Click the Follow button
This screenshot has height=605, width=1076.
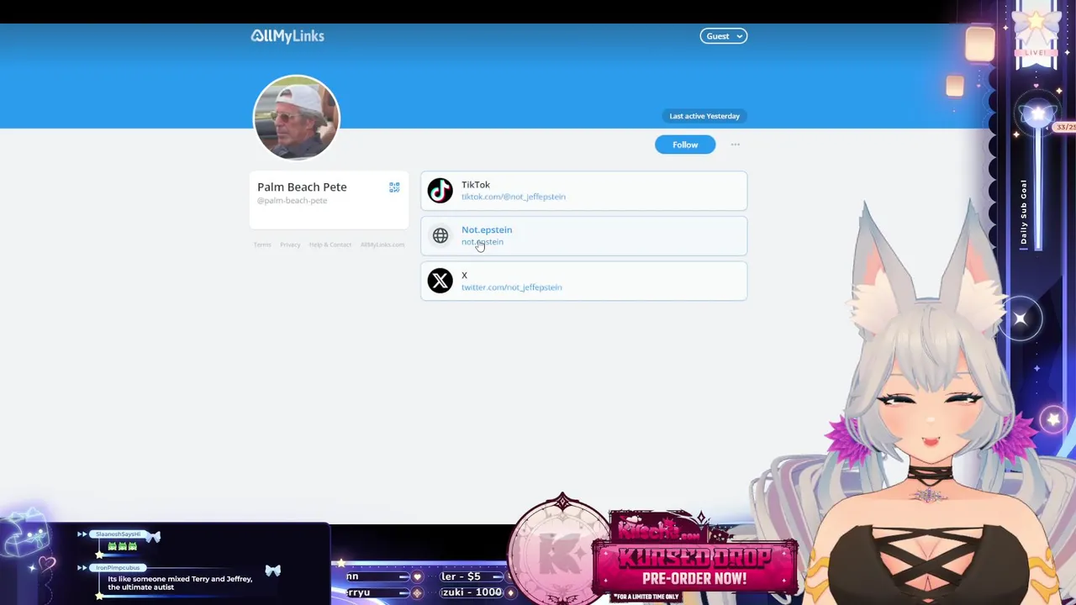coord(685,145)
